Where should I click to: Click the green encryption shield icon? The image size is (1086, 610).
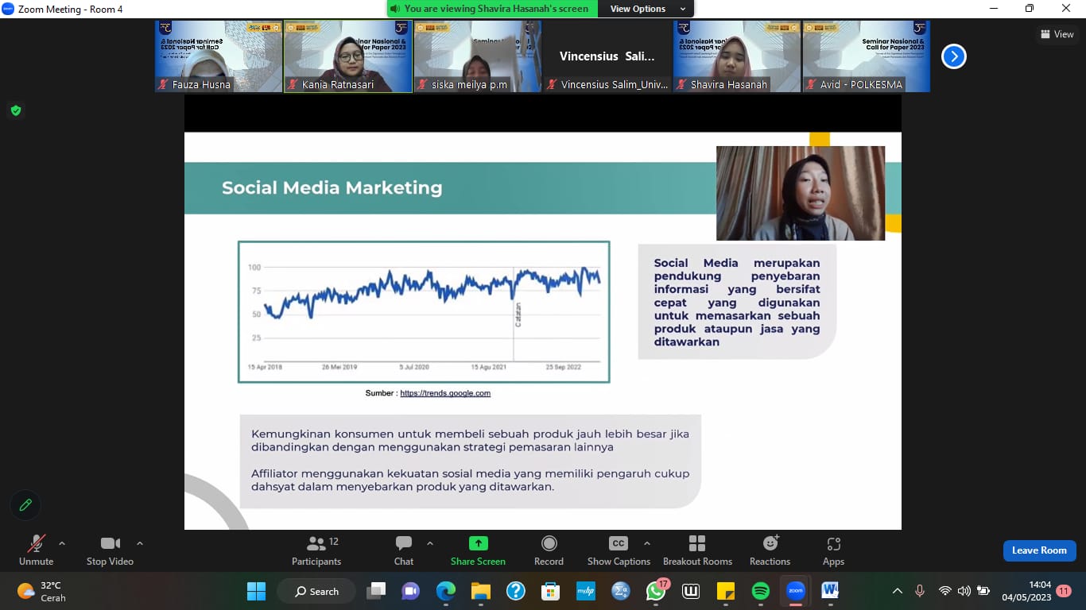tap(15, 110)
